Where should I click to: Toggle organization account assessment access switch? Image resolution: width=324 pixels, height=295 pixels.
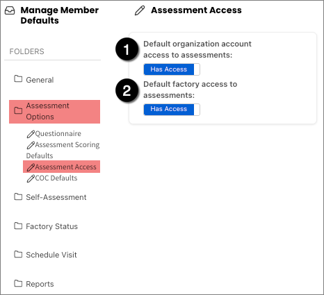pyautogui.click(x=172, y=69)
